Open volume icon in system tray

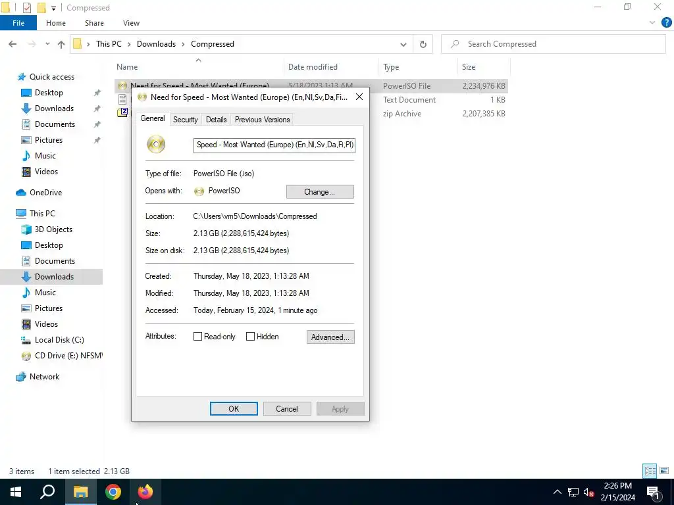[x=589, y=492]
